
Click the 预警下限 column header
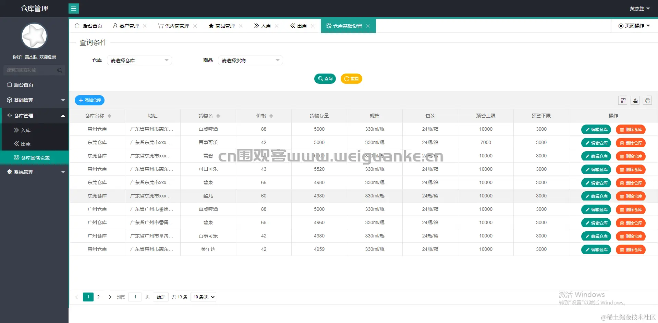[x=541, y=116]
